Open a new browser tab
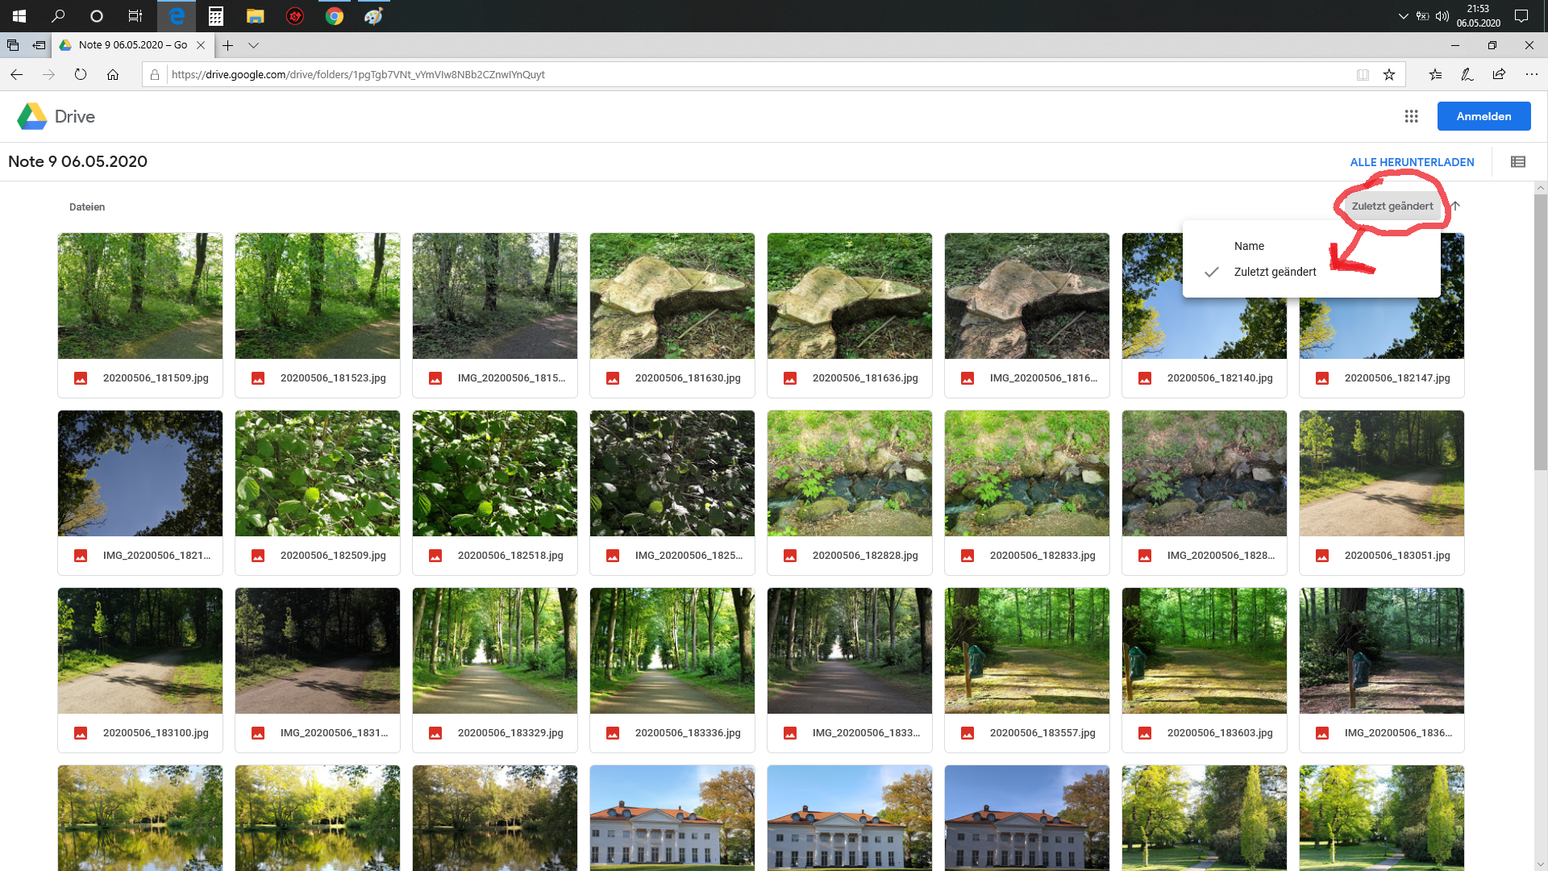 pos(228,45)
